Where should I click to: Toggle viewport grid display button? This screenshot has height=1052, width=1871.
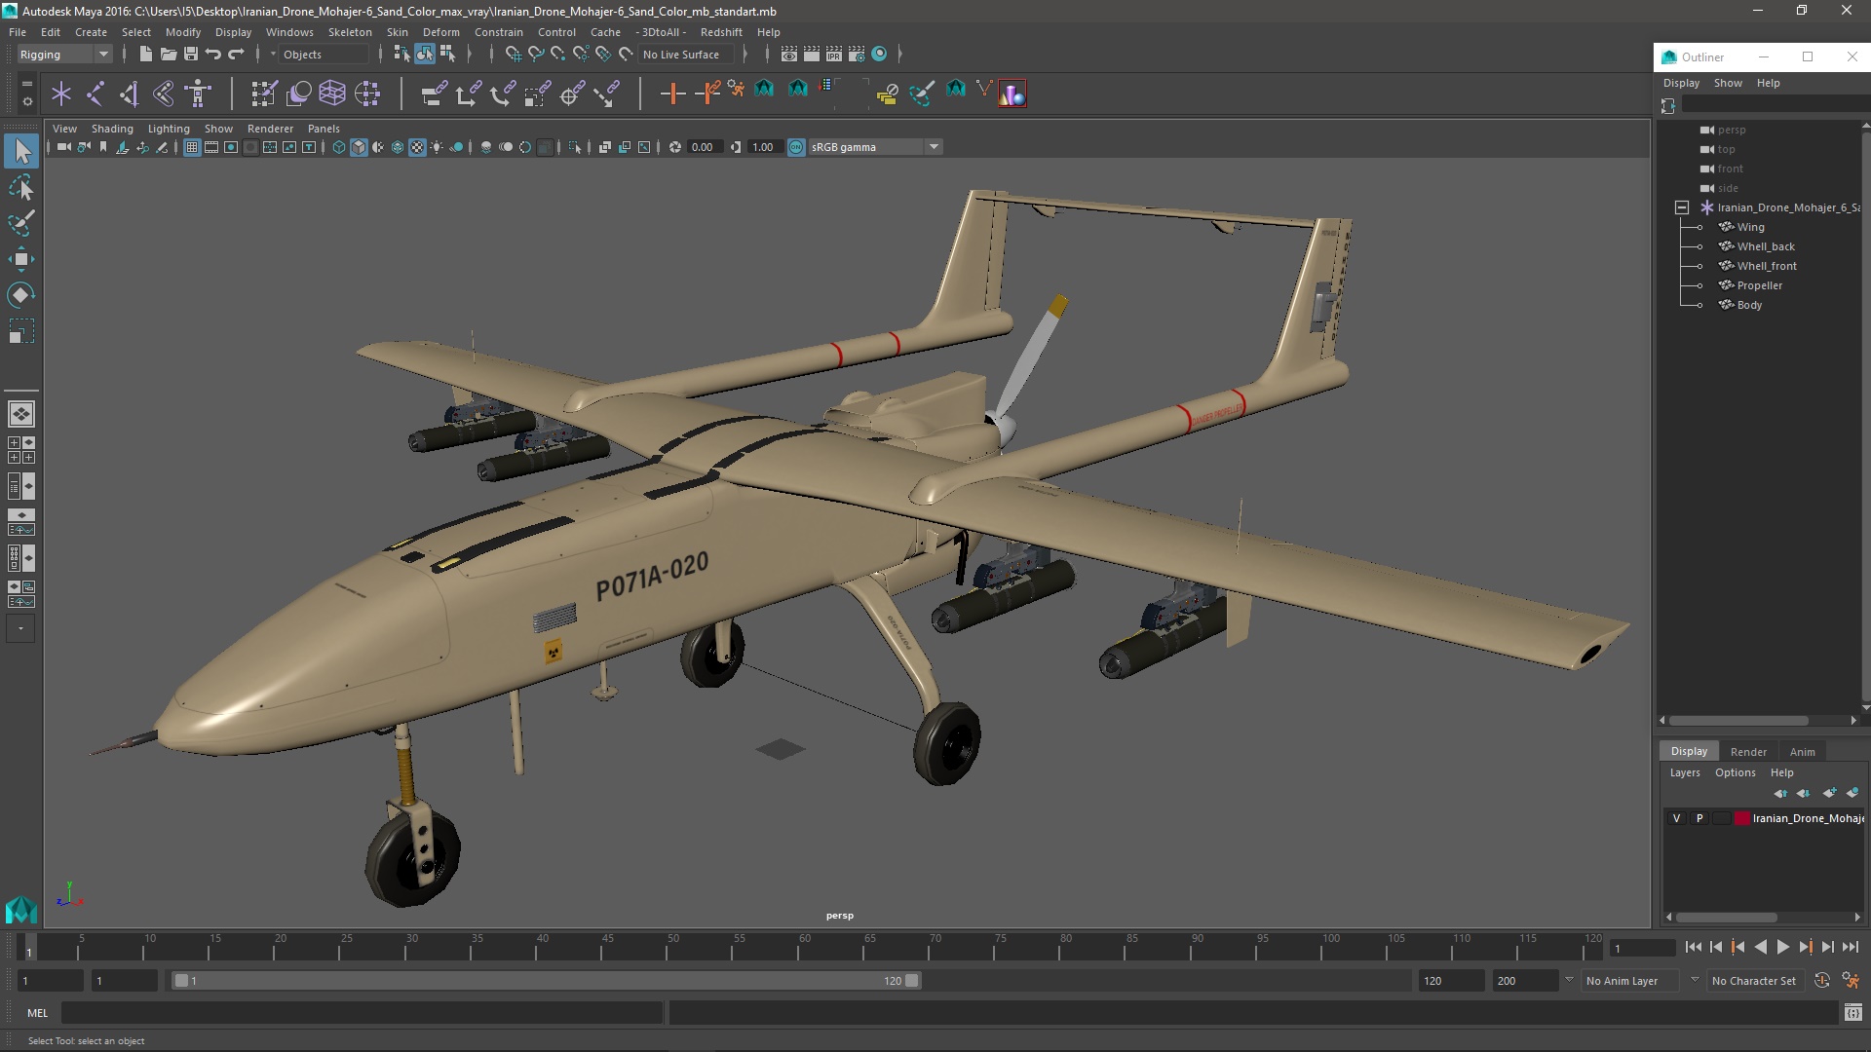tap(192, 147)
